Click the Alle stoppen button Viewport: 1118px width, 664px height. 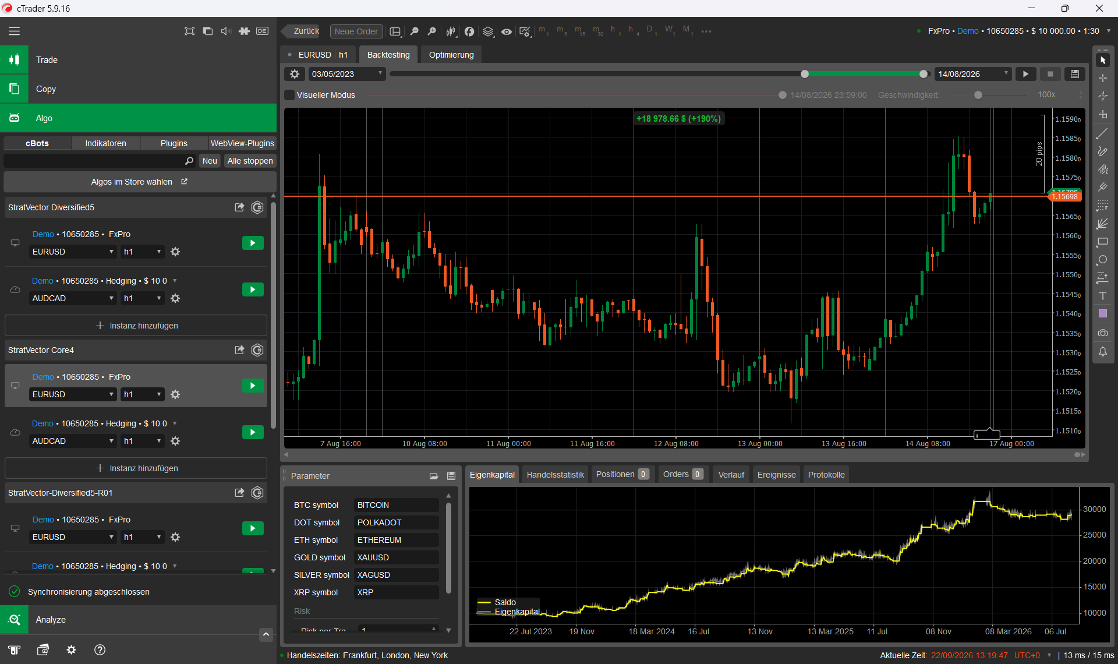(x=250, y=161)
